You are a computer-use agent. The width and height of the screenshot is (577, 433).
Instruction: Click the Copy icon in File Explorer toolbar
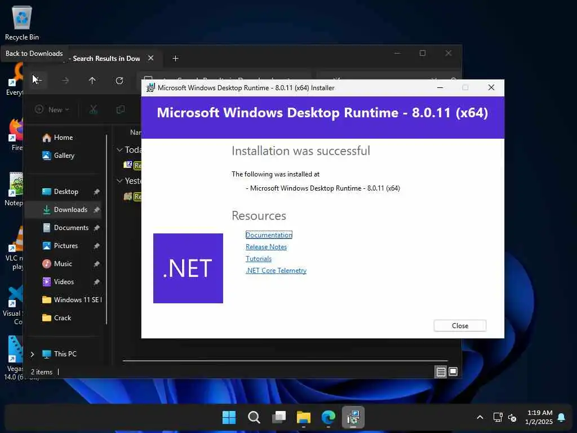point(121,109)
